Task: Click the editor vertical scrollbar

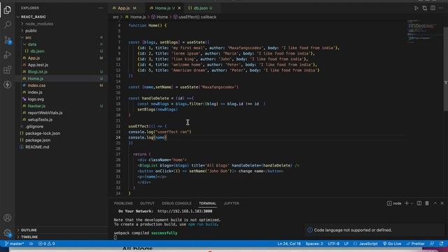Action: tap(446, 69)
